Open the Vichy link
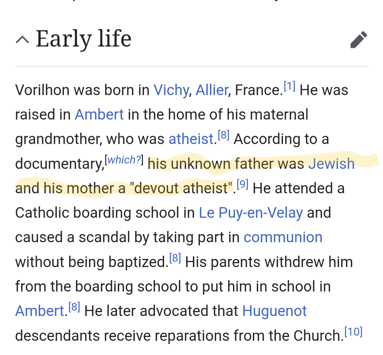The image size is (383, 355). coord(171,90)
